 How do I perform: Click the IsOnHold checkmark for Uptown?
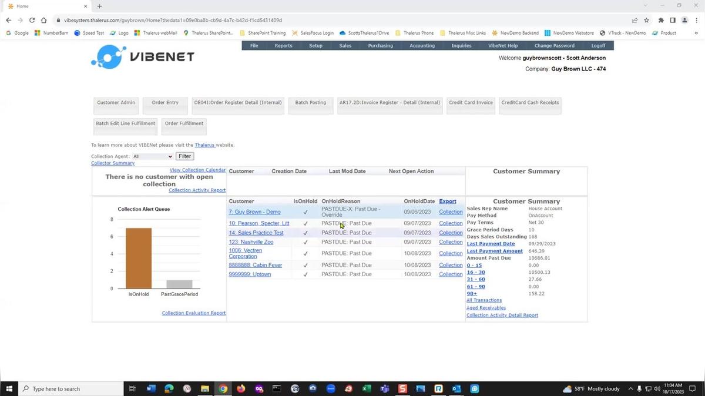click(305, 274)
